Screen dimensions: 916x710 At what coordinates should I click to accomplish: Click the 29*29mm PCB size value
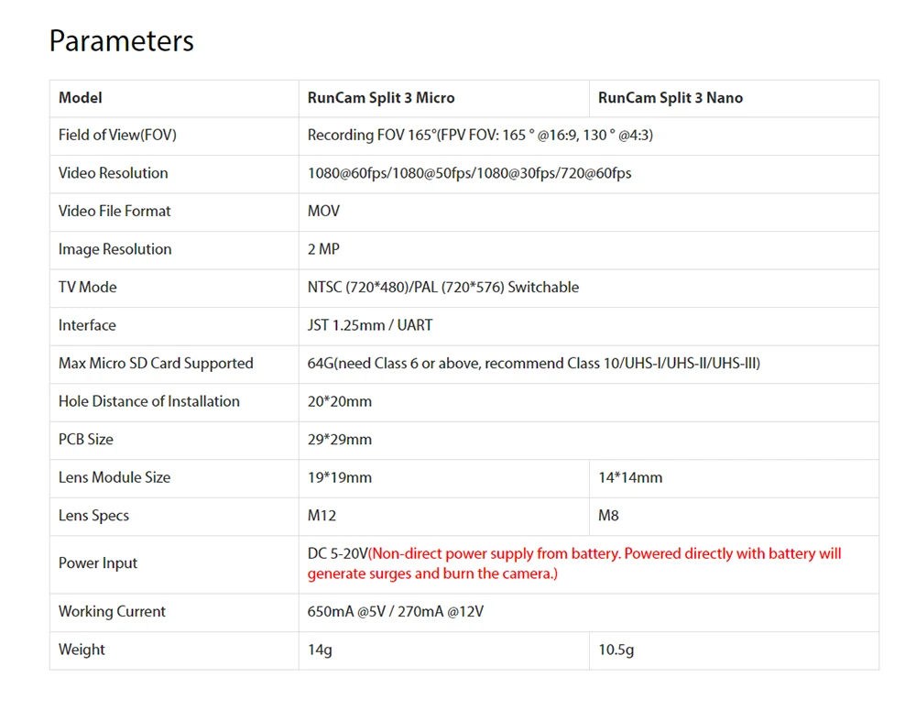[340, 440]
